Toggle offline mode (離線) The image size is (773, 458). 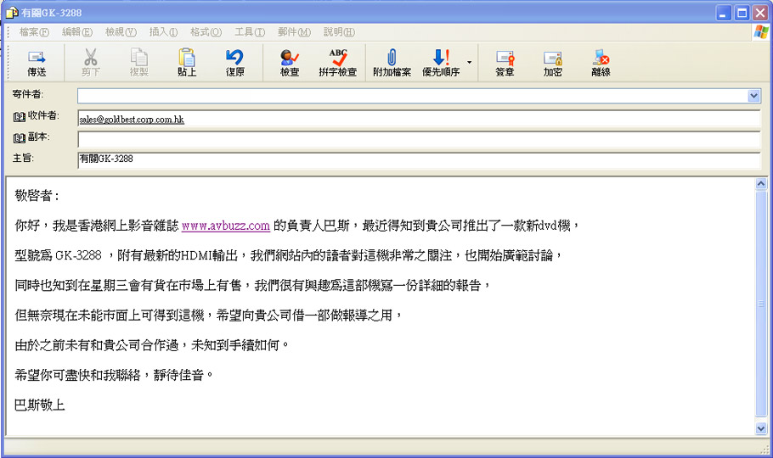click(x=601, y=63)
